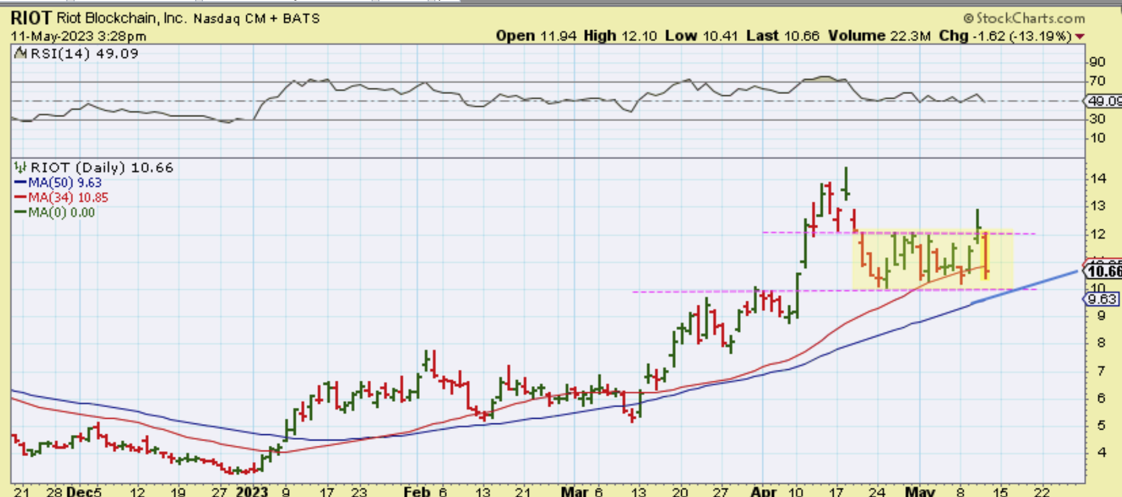Click the RIOT ticker symbol title
Image resolution: width=1122 pixels, height=497 pixels.
pyautogui.click(x=31, y=18)
